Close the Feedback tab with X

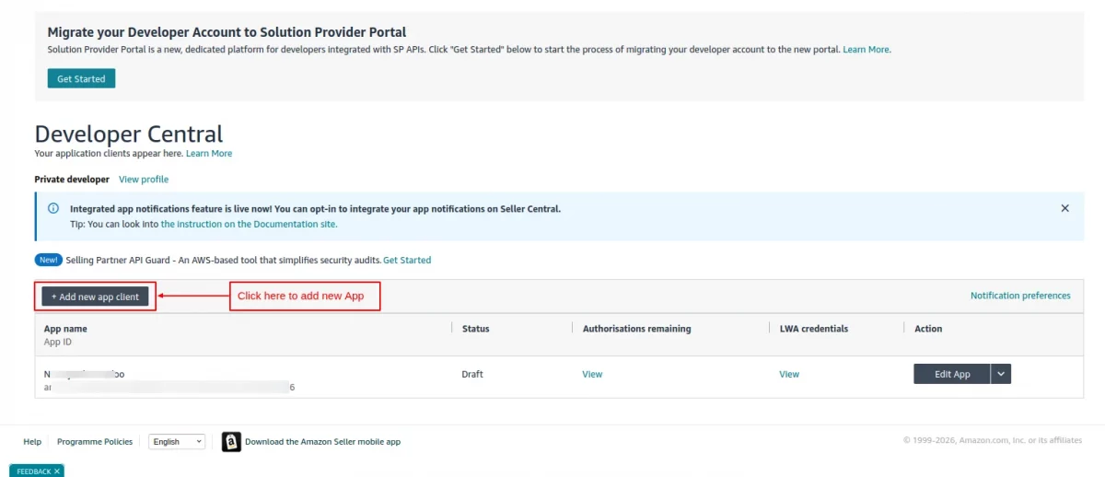point(57,471)
